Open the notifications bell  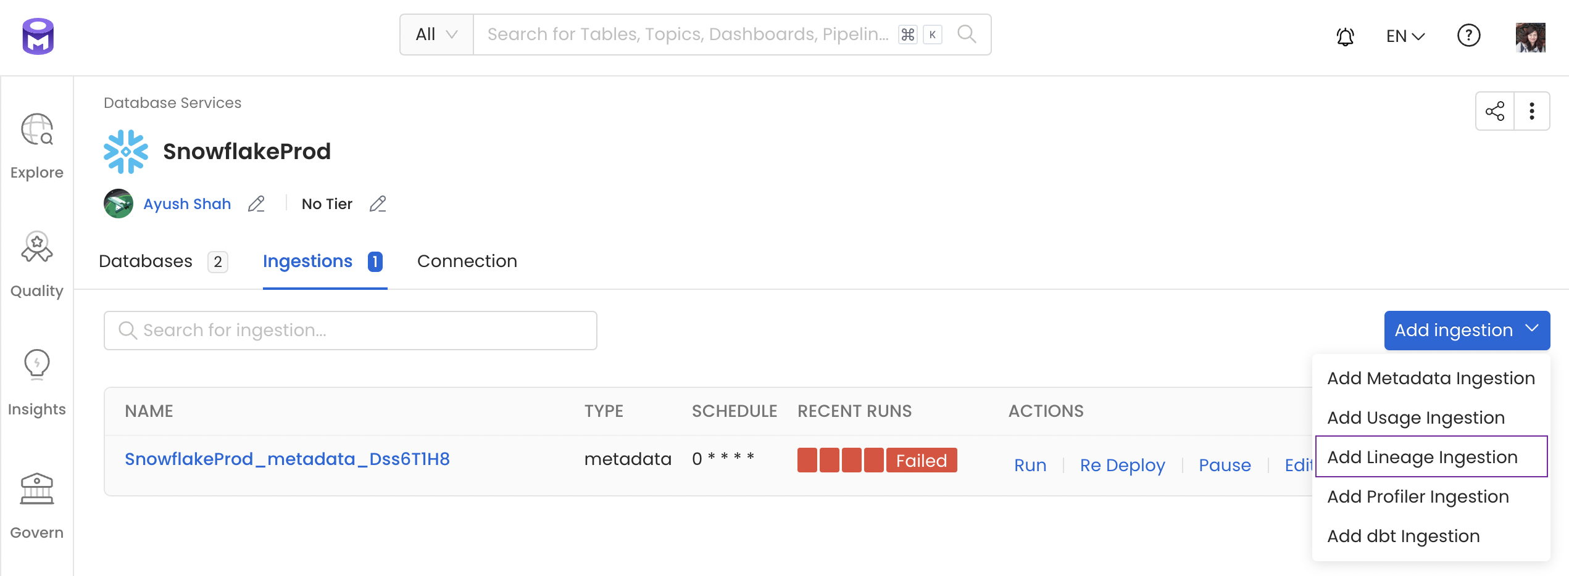(x=1345, y=36)
